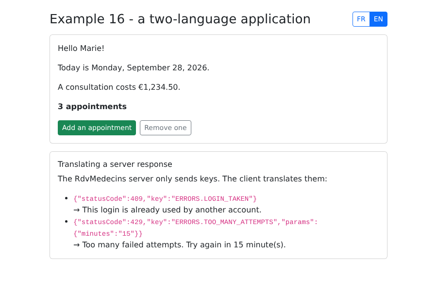Click the 'Today is Monday, September 28, 2026.' line
437x291 pixels.
134,68
